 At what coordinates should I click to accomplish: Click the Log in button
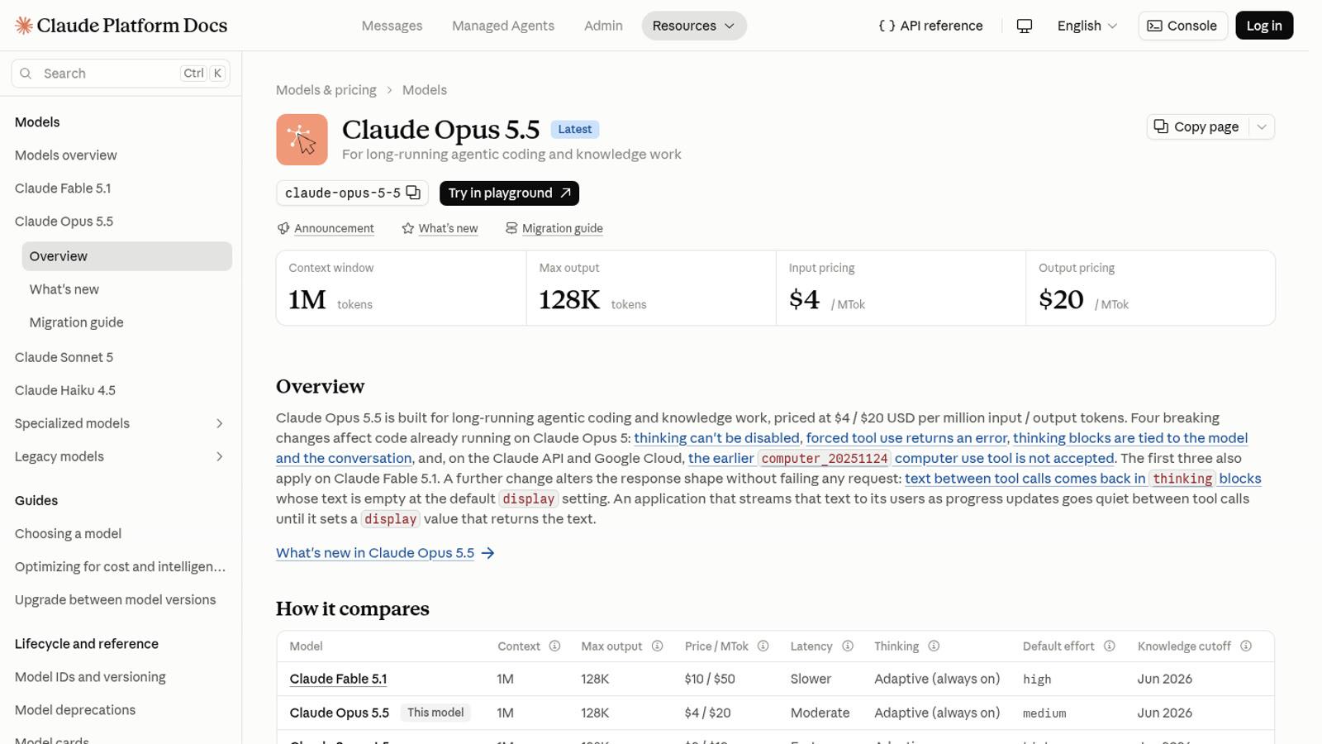pos(1264,26)
